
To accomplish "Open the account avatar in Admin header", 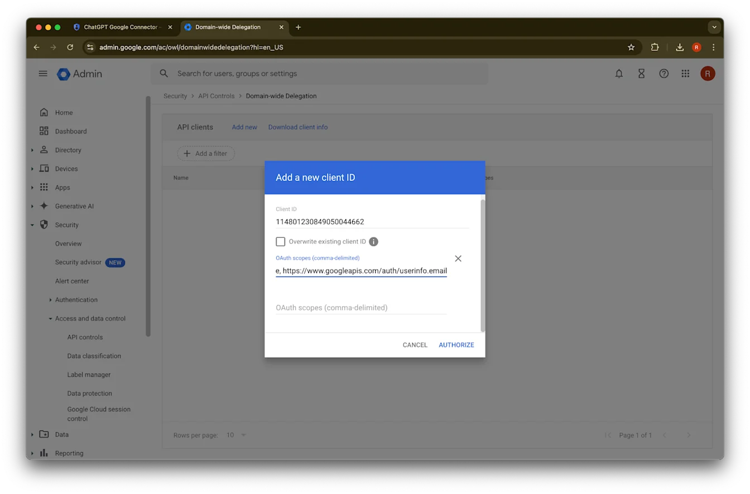I will (x=708, y=74).
